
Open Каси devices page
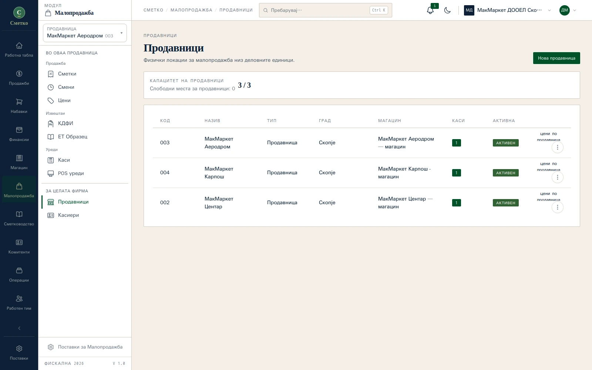point(85,160)
